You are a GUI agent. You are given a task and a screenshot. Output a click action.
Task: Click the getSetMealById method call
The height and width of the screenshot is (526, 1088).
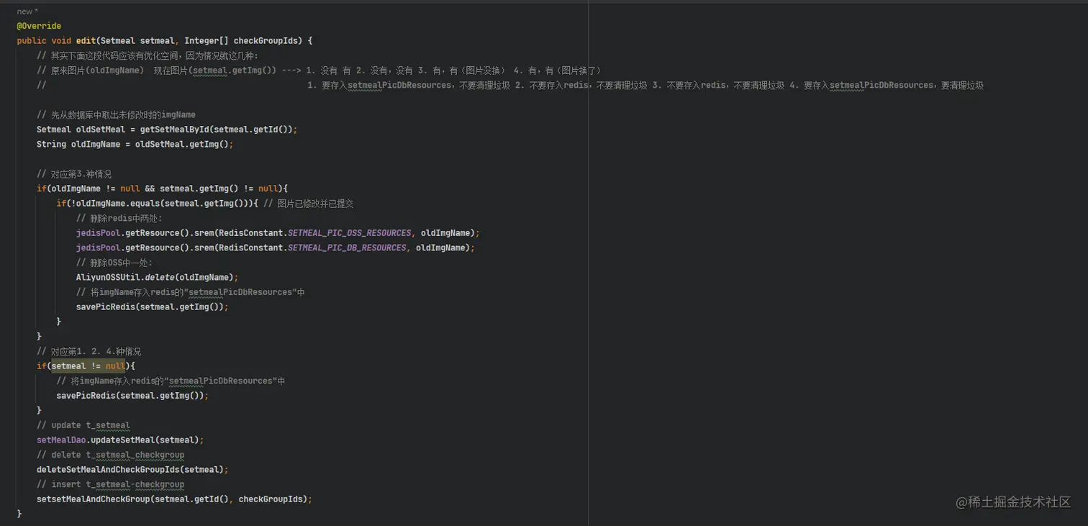(175, 130)
